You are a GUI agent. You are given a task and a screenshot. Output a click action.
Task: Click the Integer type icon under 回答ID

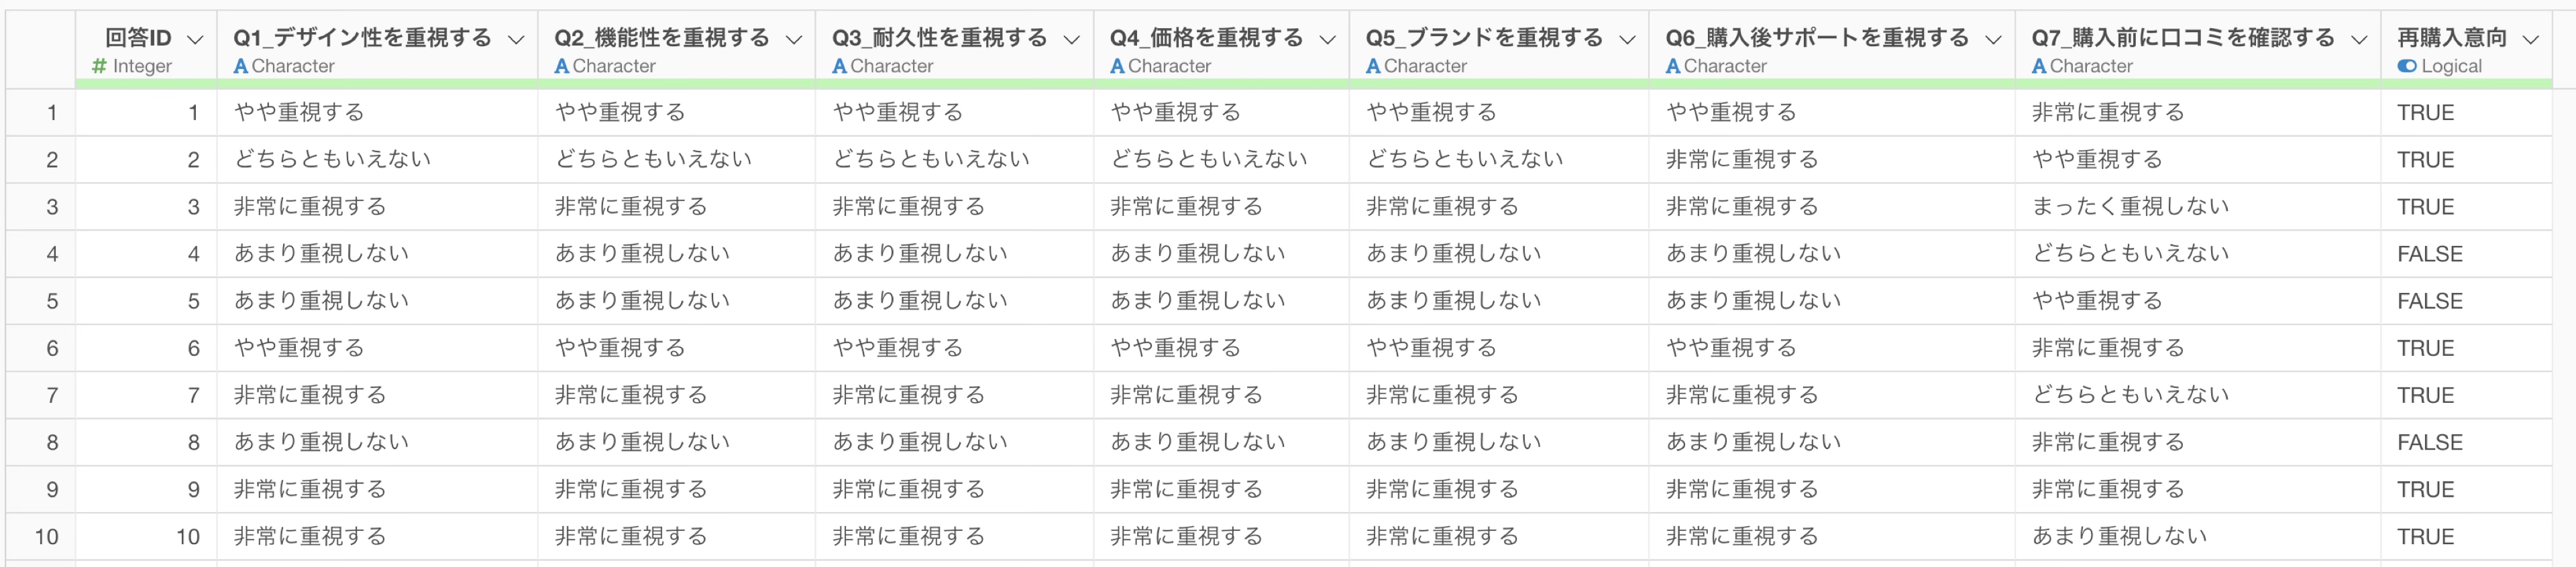[x=99, y=66]
